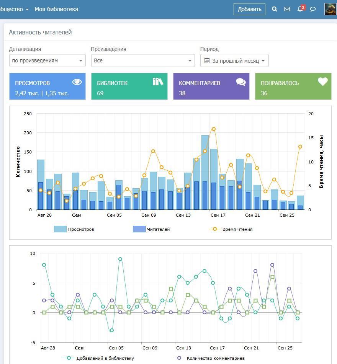Toggle Читателей series in chart legend
Viewport: 337px width, 364px height.
point(151,229)
